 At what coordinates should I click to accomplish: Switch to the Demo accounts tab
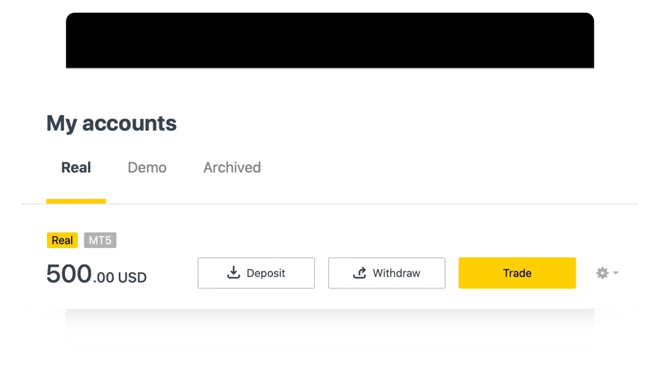(x=147, y=168)
